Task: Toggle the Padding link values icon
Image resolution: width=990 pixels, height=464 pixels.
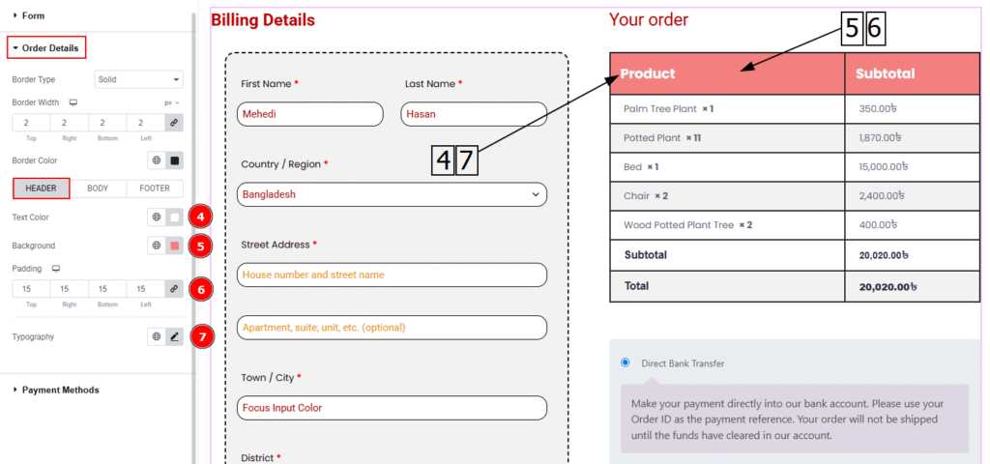Action: [174, 289]
